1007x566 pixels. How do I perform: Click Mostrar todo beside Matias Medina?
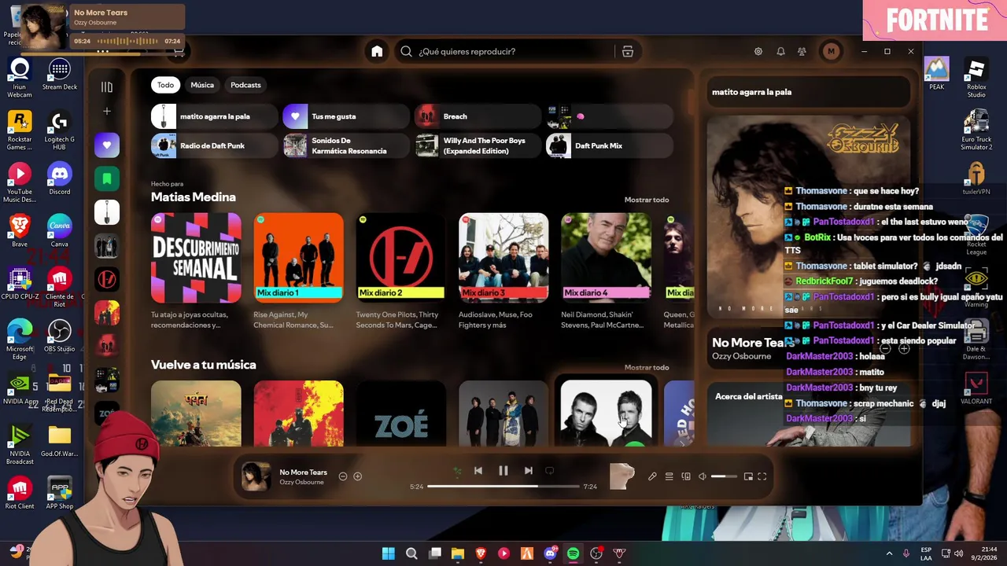point(647,200)
